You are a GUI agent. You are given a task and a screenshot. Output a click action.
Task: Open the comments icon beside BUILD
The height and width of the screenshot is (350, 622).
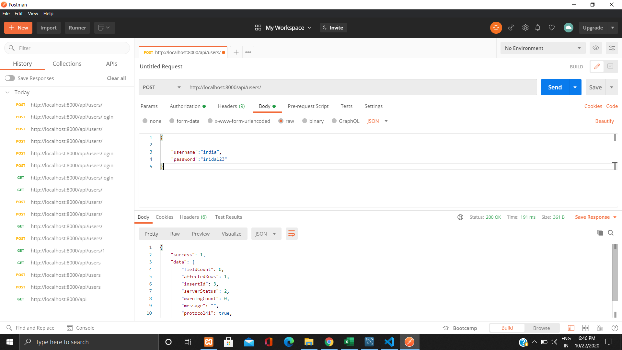[x=610, y=66]
